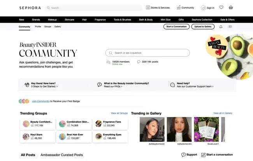Open the Gifts menu
This screenshot has height=161, width=253.
pyautogui.click(x=181, y=20)
